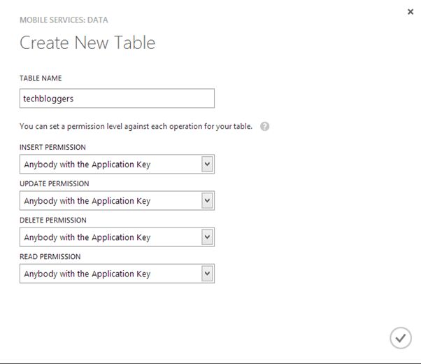Viewport: 421px width, 364px height.
Task: Click the Delete Permission dropdown arrow
Action: (206, 237)
